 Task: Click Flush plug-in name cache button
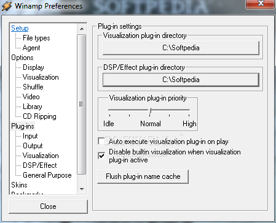[x=143, y=176]
